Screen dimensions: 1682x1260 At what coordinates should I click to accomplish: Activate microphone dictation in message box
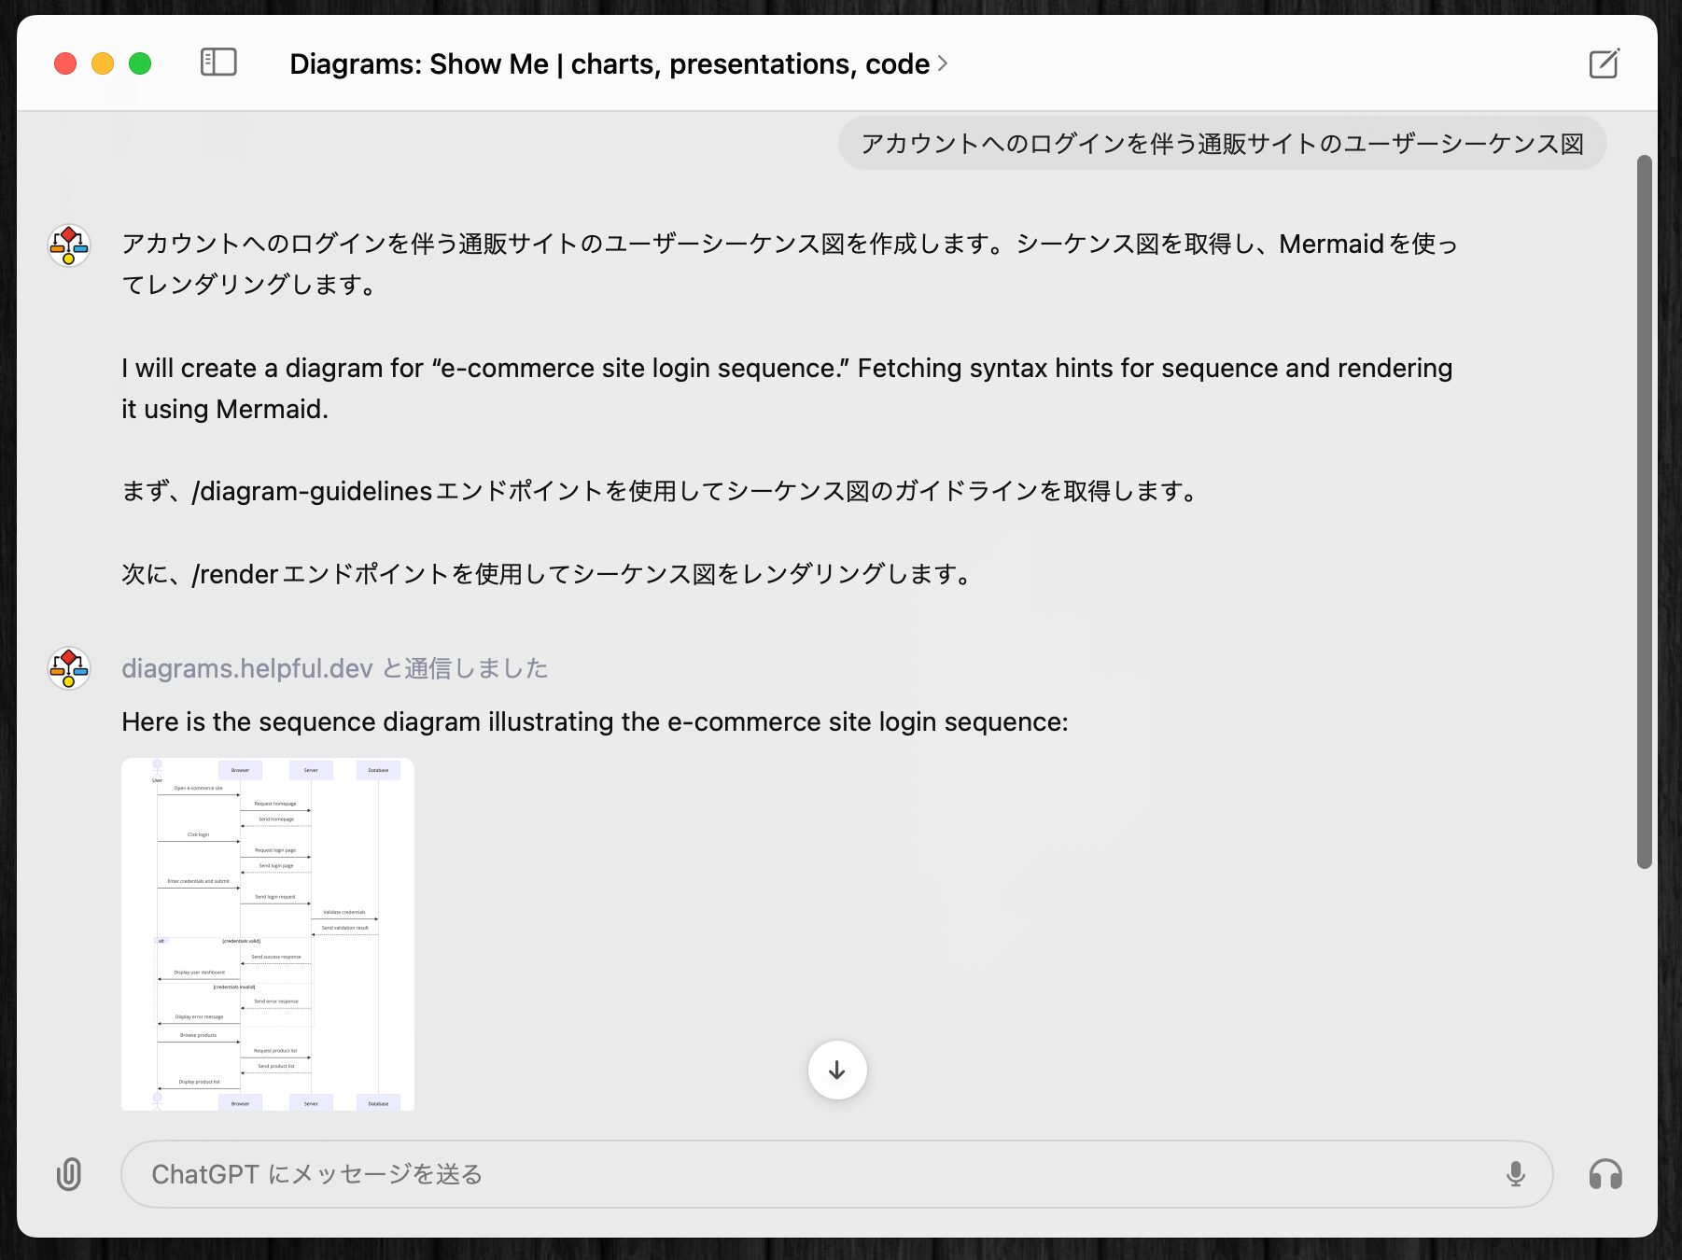pos(1515,1174)
